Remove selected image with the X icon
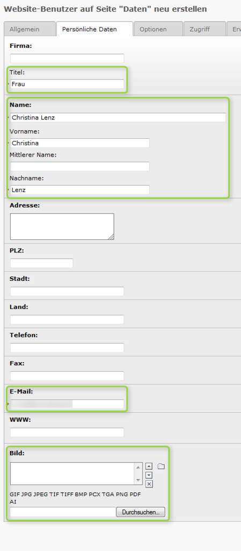241x551 pixels. pyautogui.click(x=149, y=484)
